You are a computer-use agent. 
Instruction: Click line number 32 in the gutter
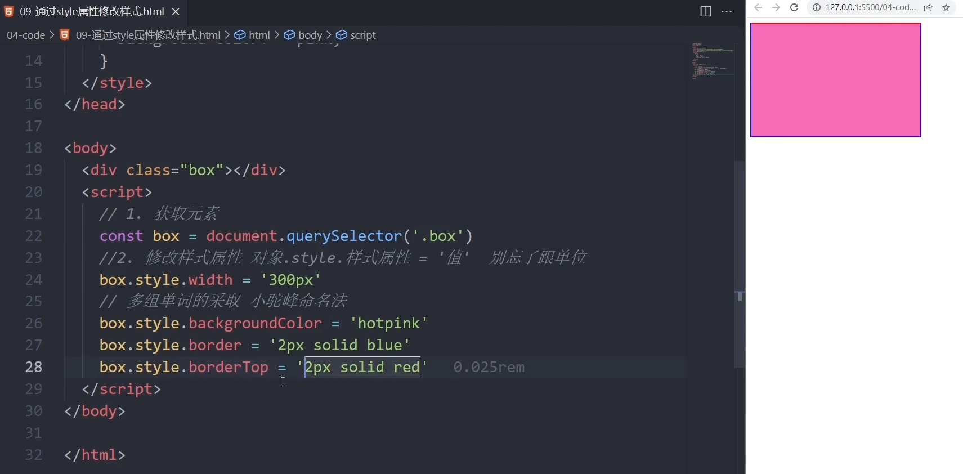[x=34, y=455]
